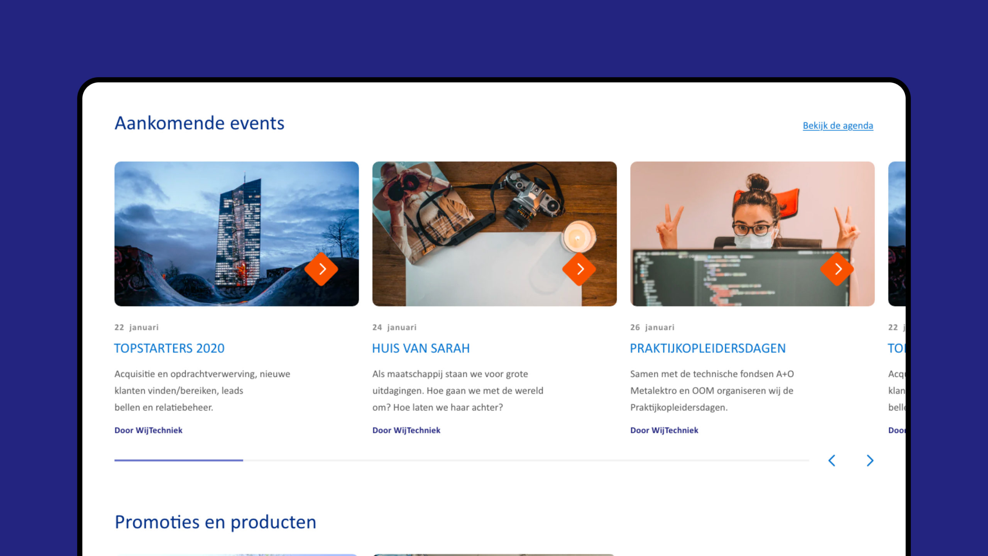
Task: Click 'Door WijTechniek' under Huis van Sarah
Action: click(x=406, y=430)
